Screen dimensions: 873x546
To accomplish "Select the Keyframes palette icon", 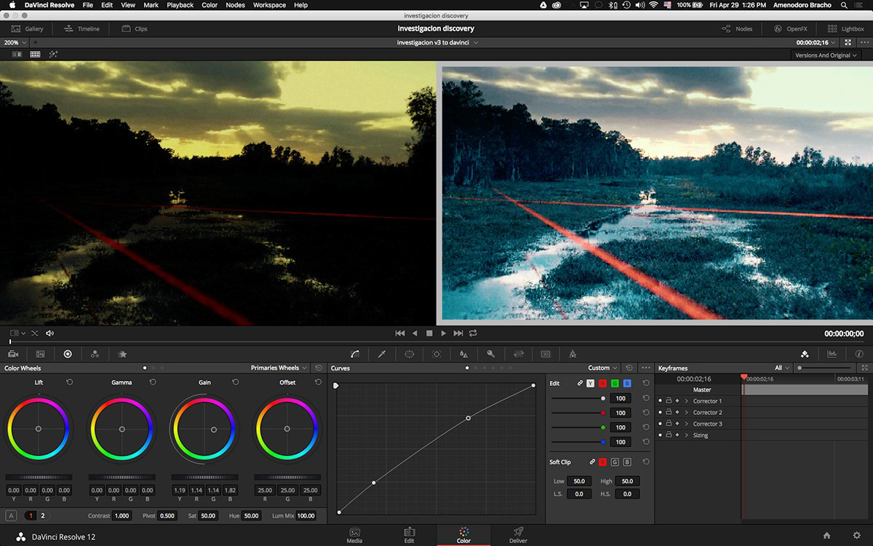I will coord(805,354).
